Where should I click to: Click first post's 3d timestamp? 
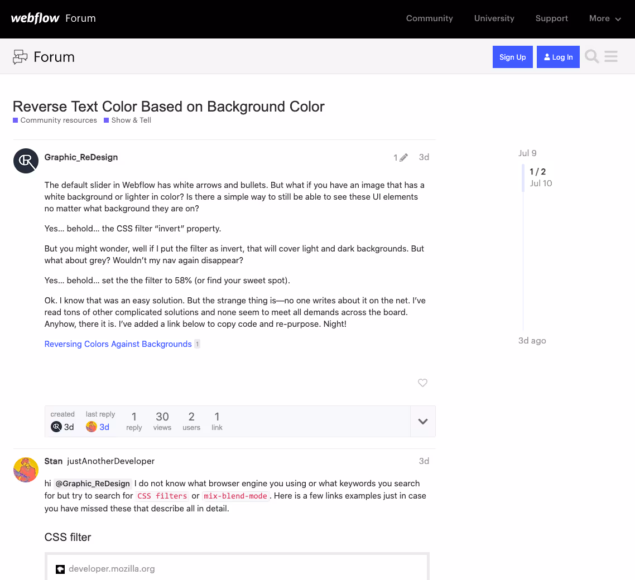pyautogui.click(x=424, y=157)
